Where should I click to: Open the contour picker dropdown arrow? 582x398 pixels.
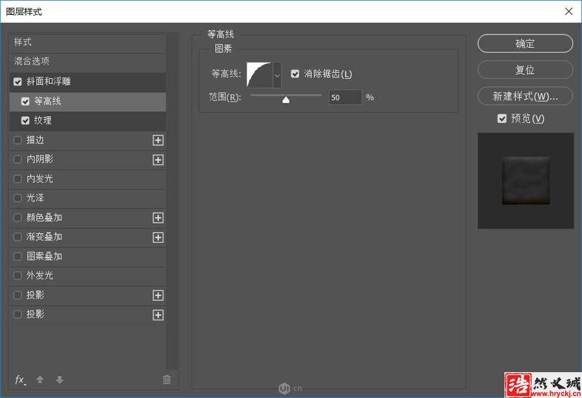coord(277,76)
